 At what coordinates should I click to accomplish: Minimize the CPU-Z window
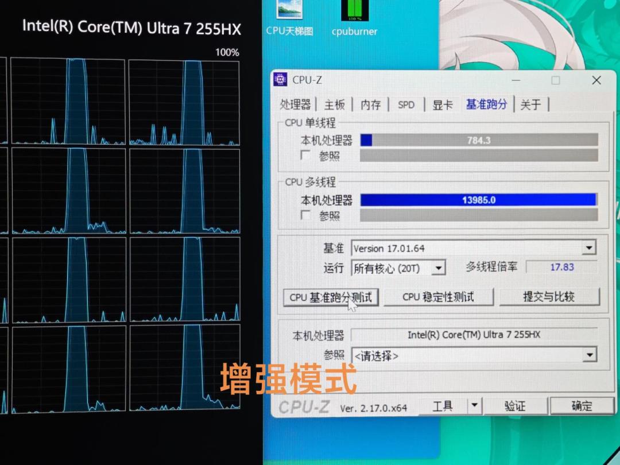click(516, 80)
